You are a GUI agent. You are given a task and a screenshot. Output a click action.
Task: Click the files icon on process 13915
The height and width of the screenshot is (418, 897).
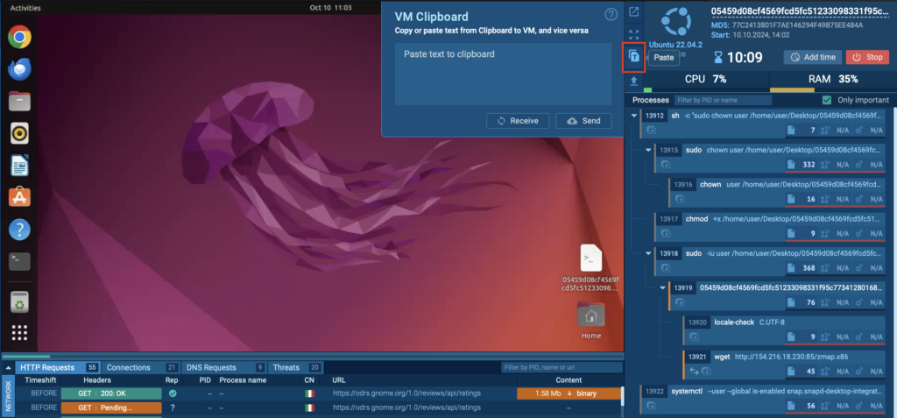(791, 165)
